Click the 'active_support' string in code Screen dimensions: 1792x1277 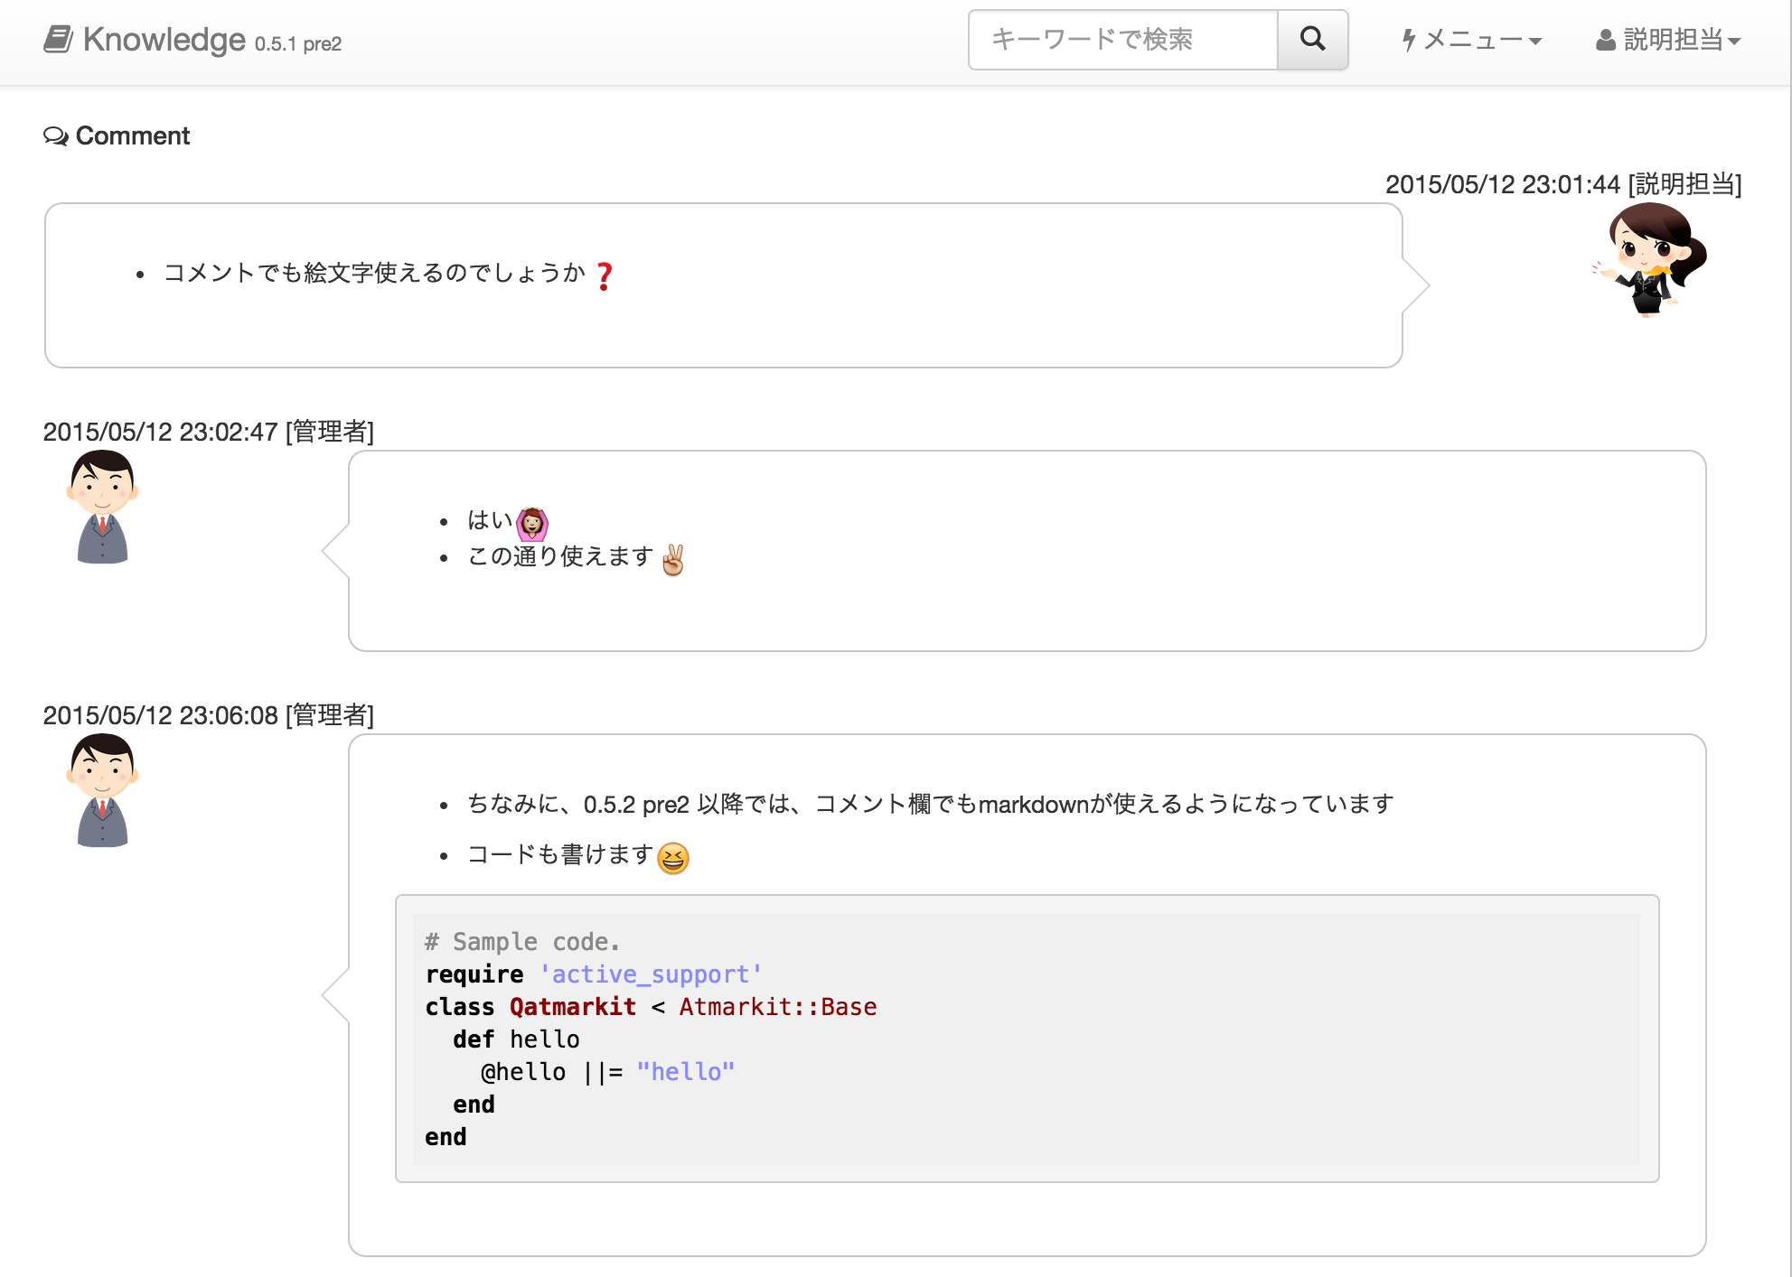[651, 974]
